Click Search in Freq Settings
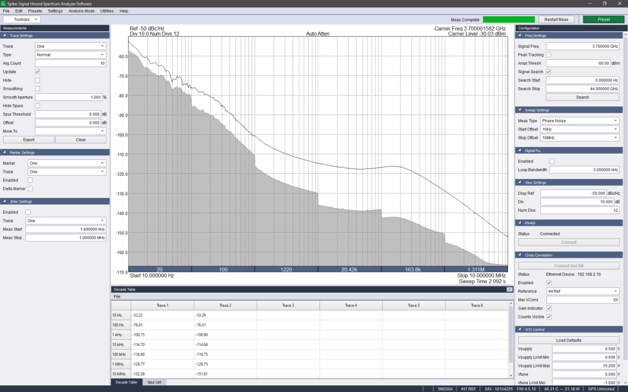Image resolution: width=628 pixels, height=392 pixels. tap(582, 96)
